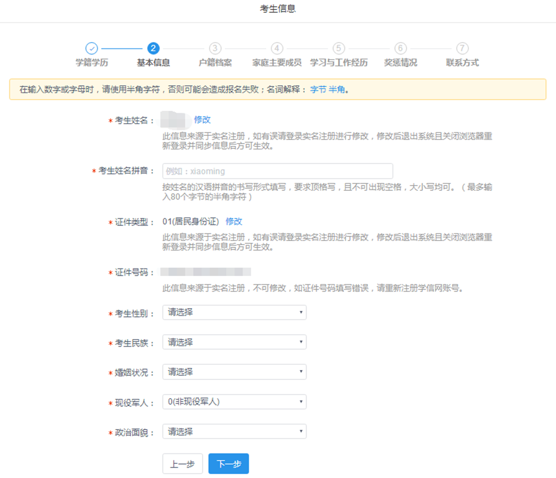Image resolution: width=556 pixels, height=478 pixels.
Task: Click the step 3 circle icon
Action: [x=215, y=48]
